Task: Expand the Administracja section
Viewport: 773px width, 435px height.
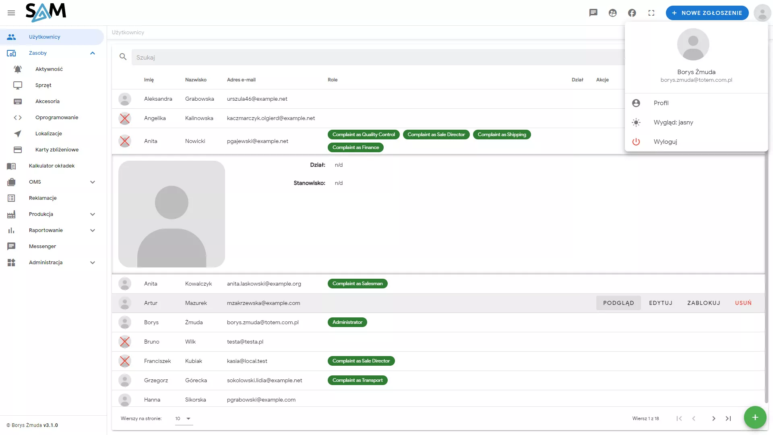Action: pos(93,263)
